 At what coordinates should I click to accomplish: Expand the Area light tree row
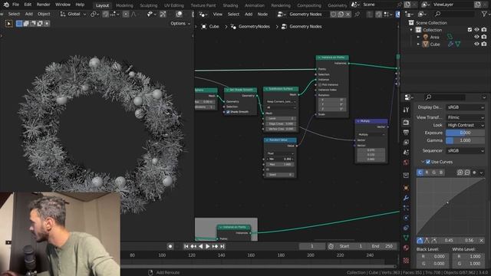tap(418, 37)
